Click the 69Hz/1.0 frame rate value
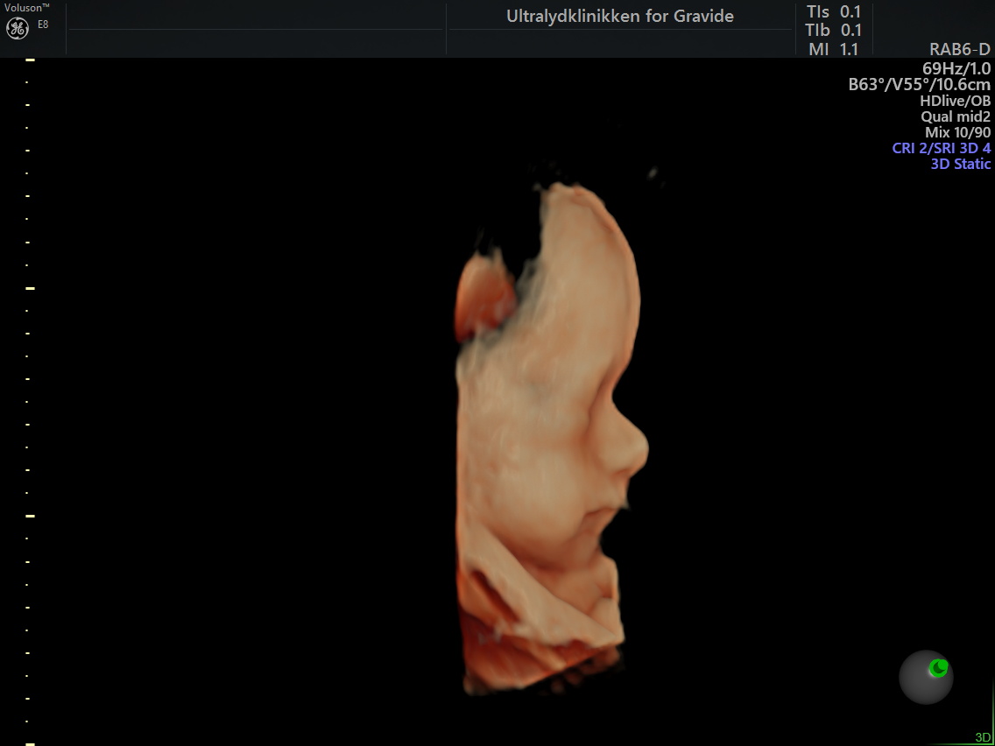The height and width of the screenshot is (746, 995). [x=956, y=68]
